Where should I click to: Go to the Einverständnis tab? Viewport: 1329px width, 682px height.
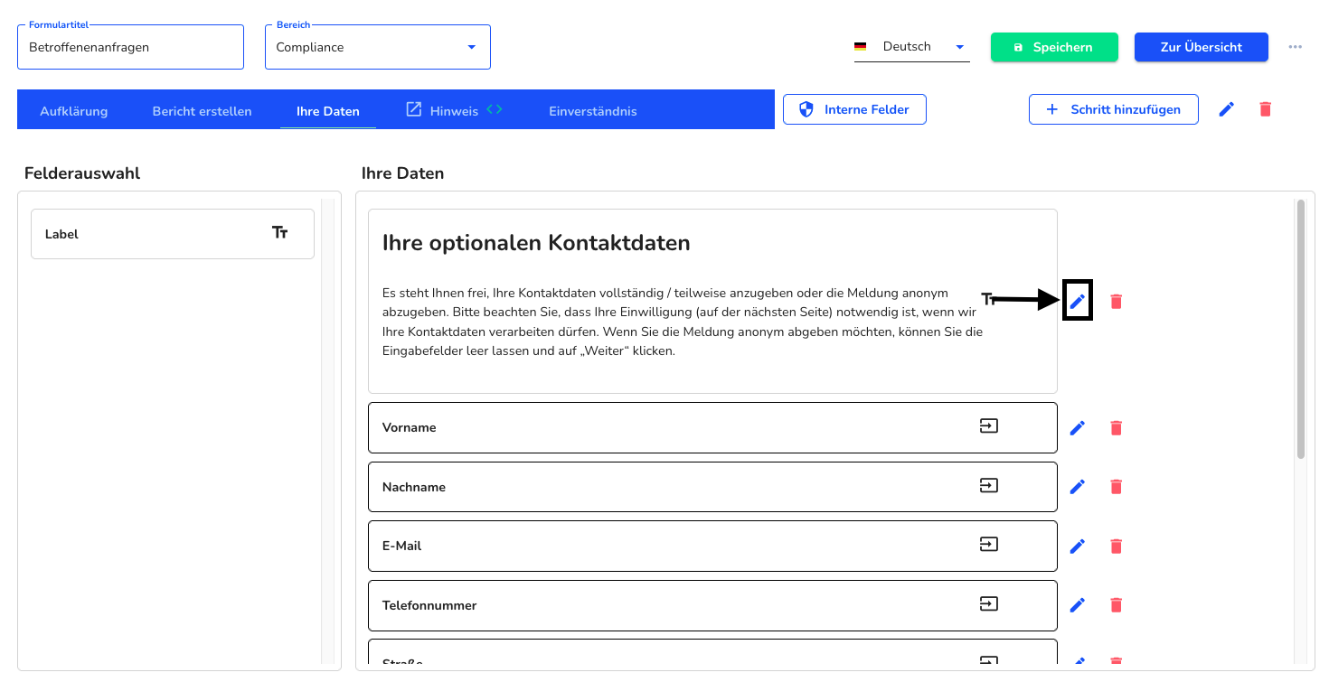point(593,111)
